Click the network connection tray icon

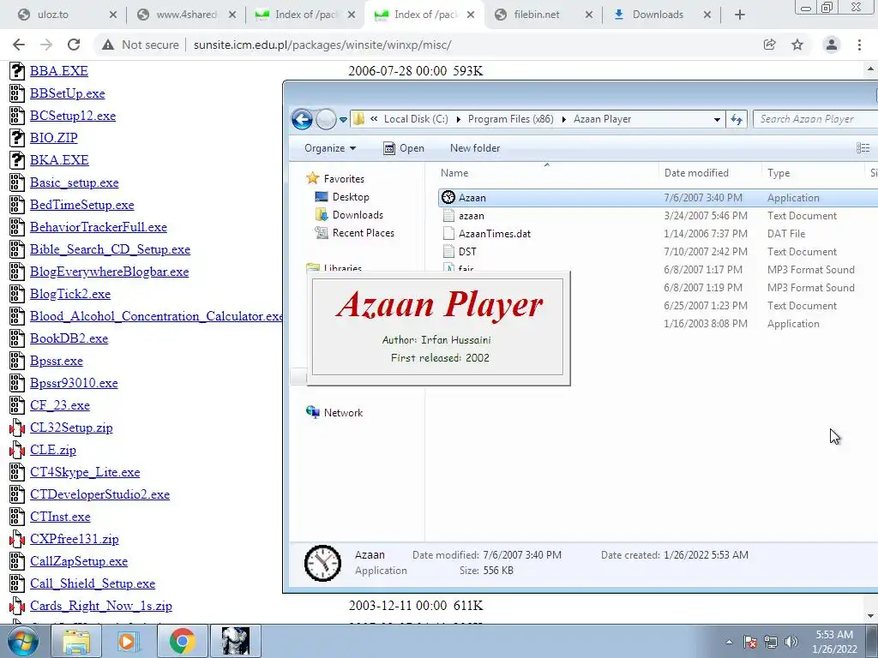tap(771, 642)
